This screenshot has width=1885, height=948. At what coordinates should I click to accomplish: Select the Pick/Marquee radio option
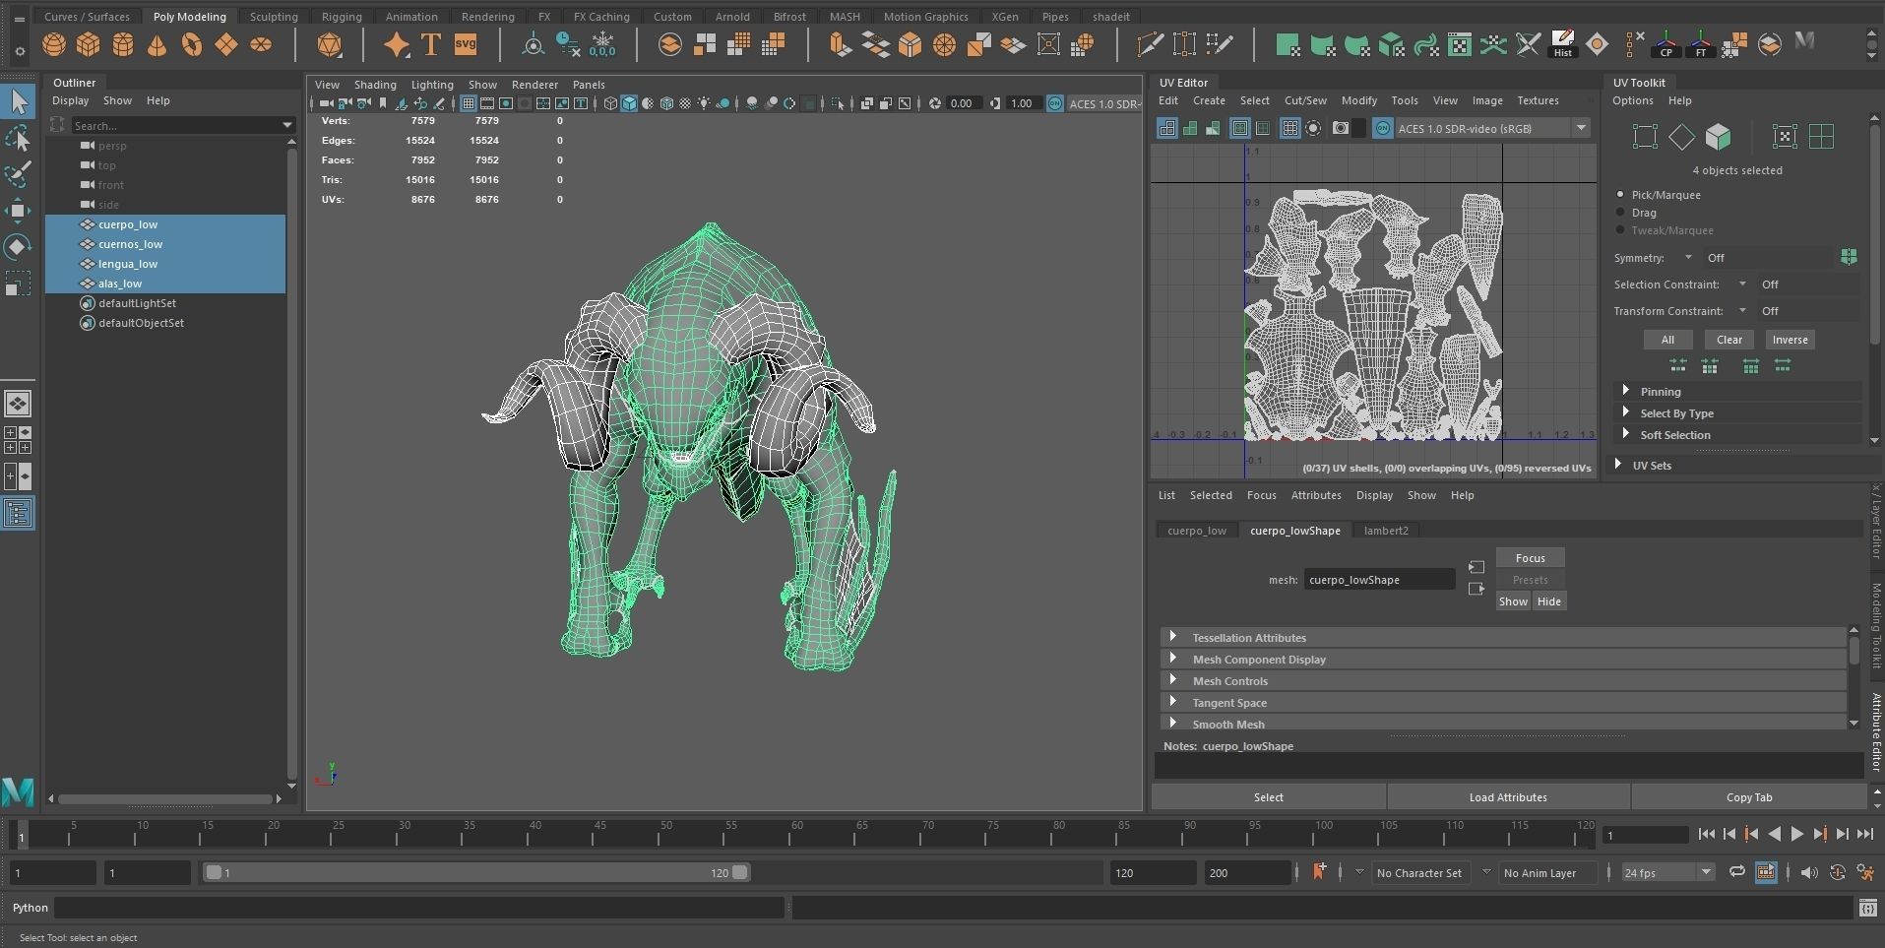click(x=1621, y=195)
